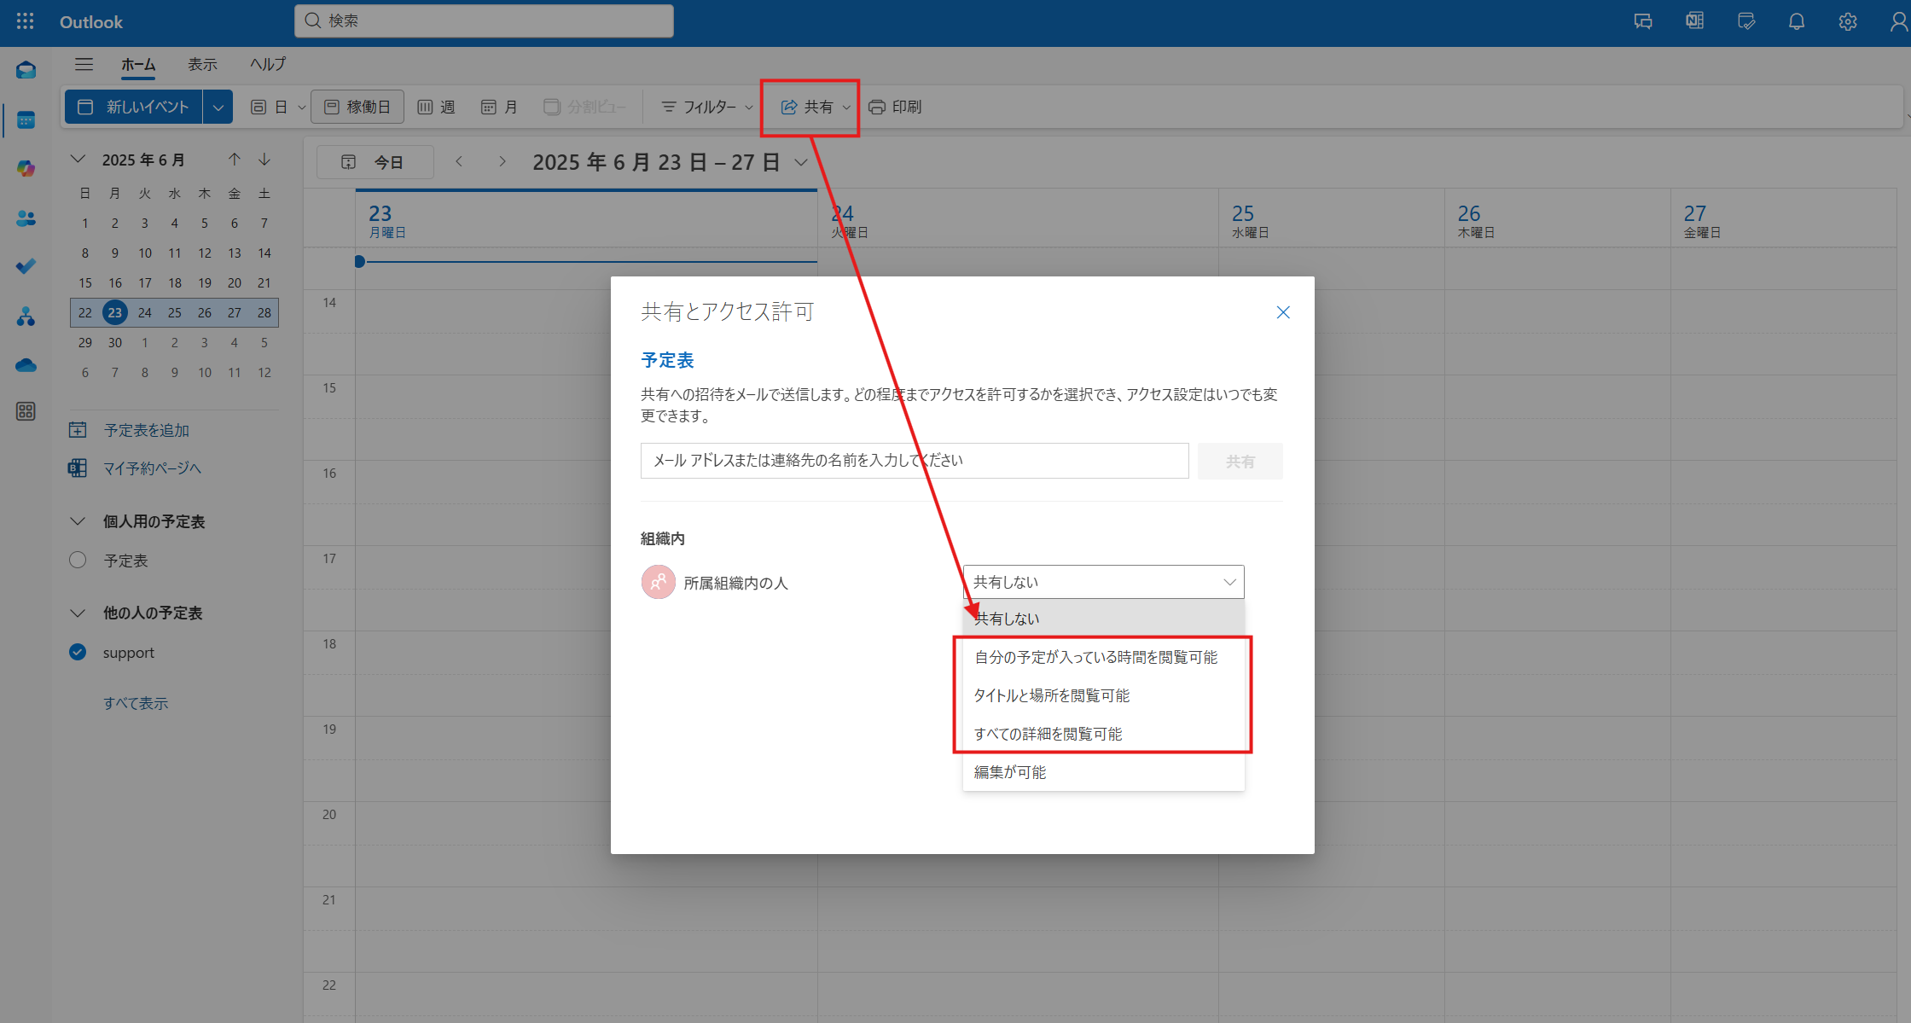Click the すべて表示 link
The height and width of the screenshot is (1023, 1911).
click(136, 703)
